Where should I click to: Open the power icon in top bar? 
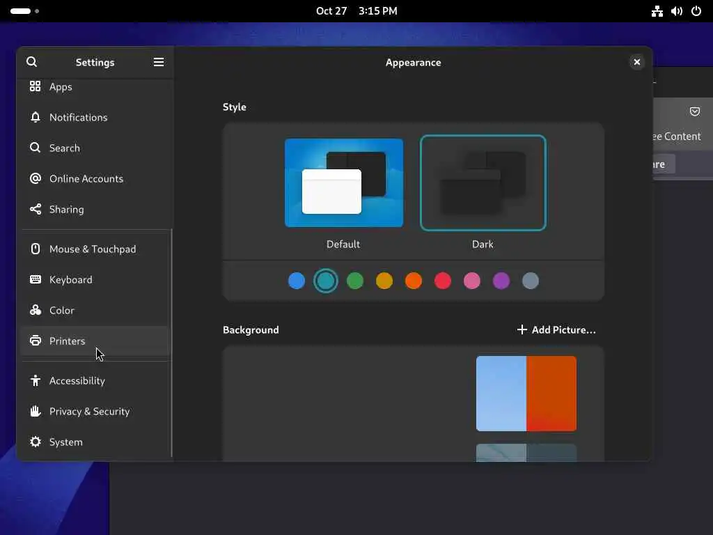coord(696,11)
